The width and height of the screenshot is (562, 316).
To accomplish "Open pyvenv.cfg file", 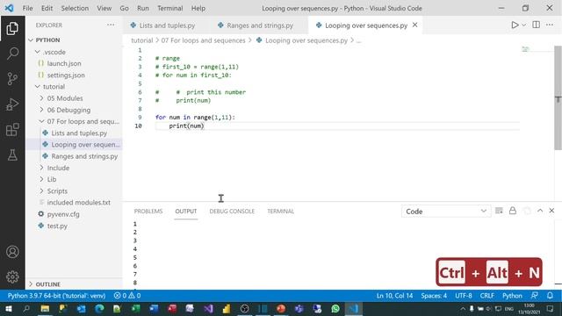I will click(x=75, y=214).
